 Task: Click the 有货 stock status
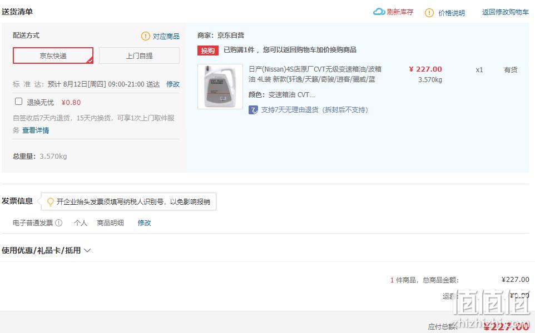pos(511,70)
